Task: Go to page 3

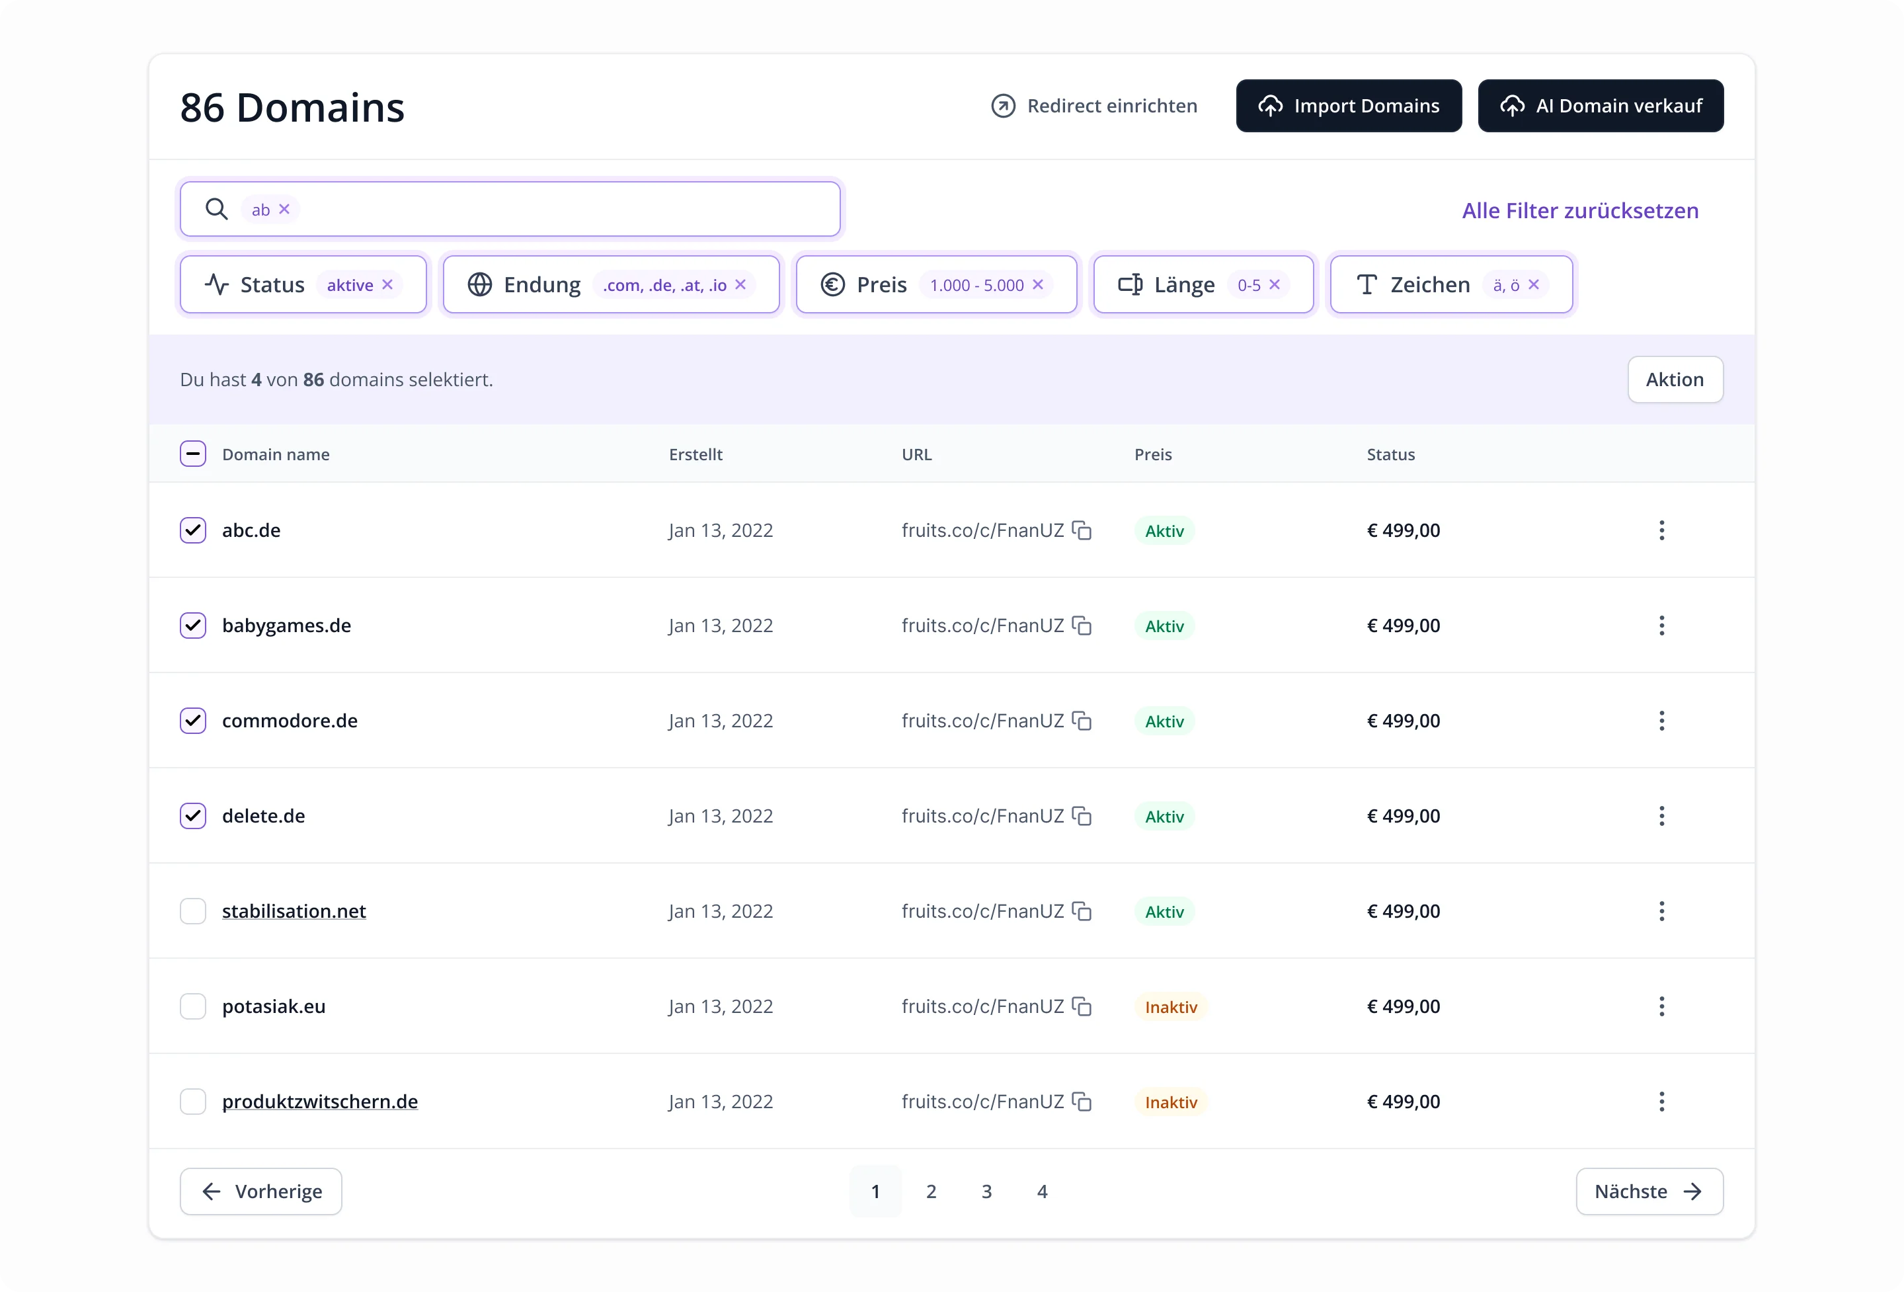Action: 986,1191
